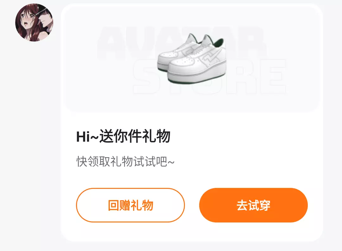Click the orange 去试穿 button
The height and width of the screenshot is (251, 342).
point(253,205)
